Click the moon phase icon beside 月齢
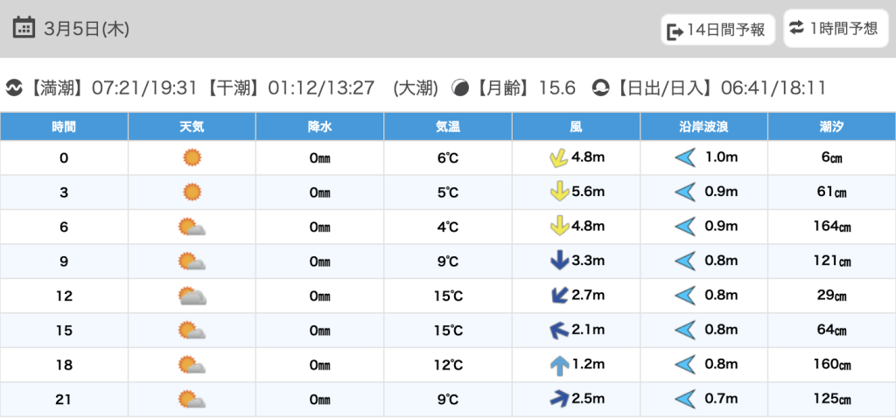 pos(459,88)
